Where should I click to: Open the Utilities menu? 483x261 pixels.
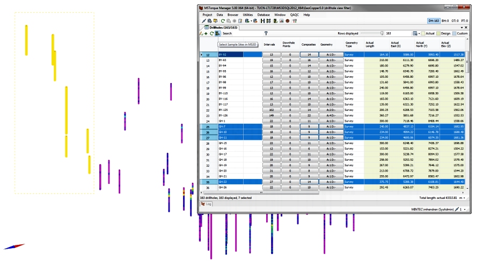(x=248, y=14)
